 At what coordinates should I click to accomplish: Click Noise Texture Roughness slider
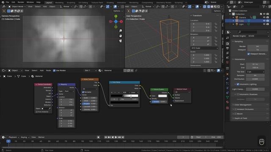click(89, 104)
